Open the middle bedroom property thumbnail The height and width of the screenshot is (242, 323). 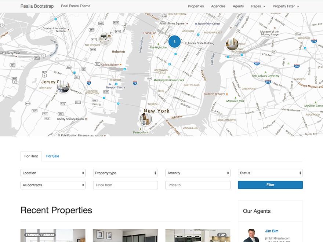tap(126, 235)
